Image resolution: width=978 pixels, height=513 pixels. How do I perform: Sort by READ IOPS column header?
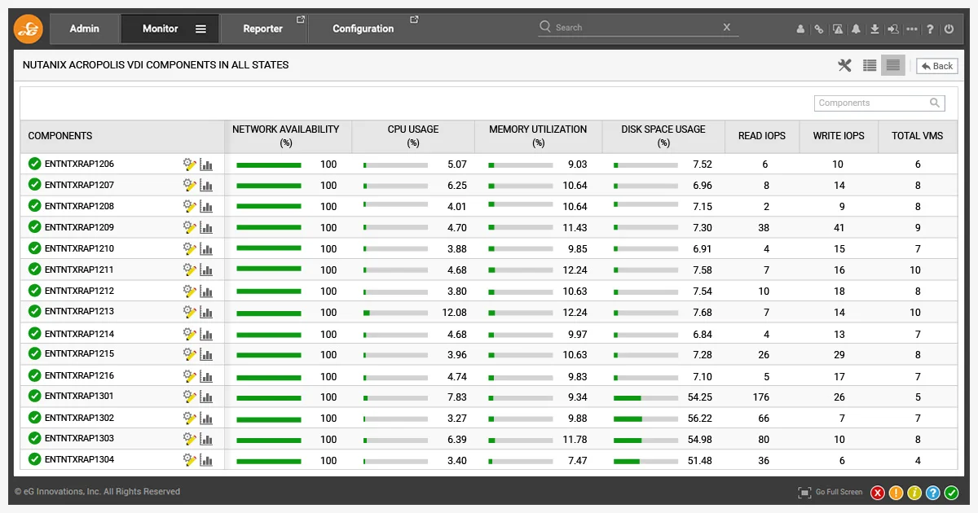762,137
